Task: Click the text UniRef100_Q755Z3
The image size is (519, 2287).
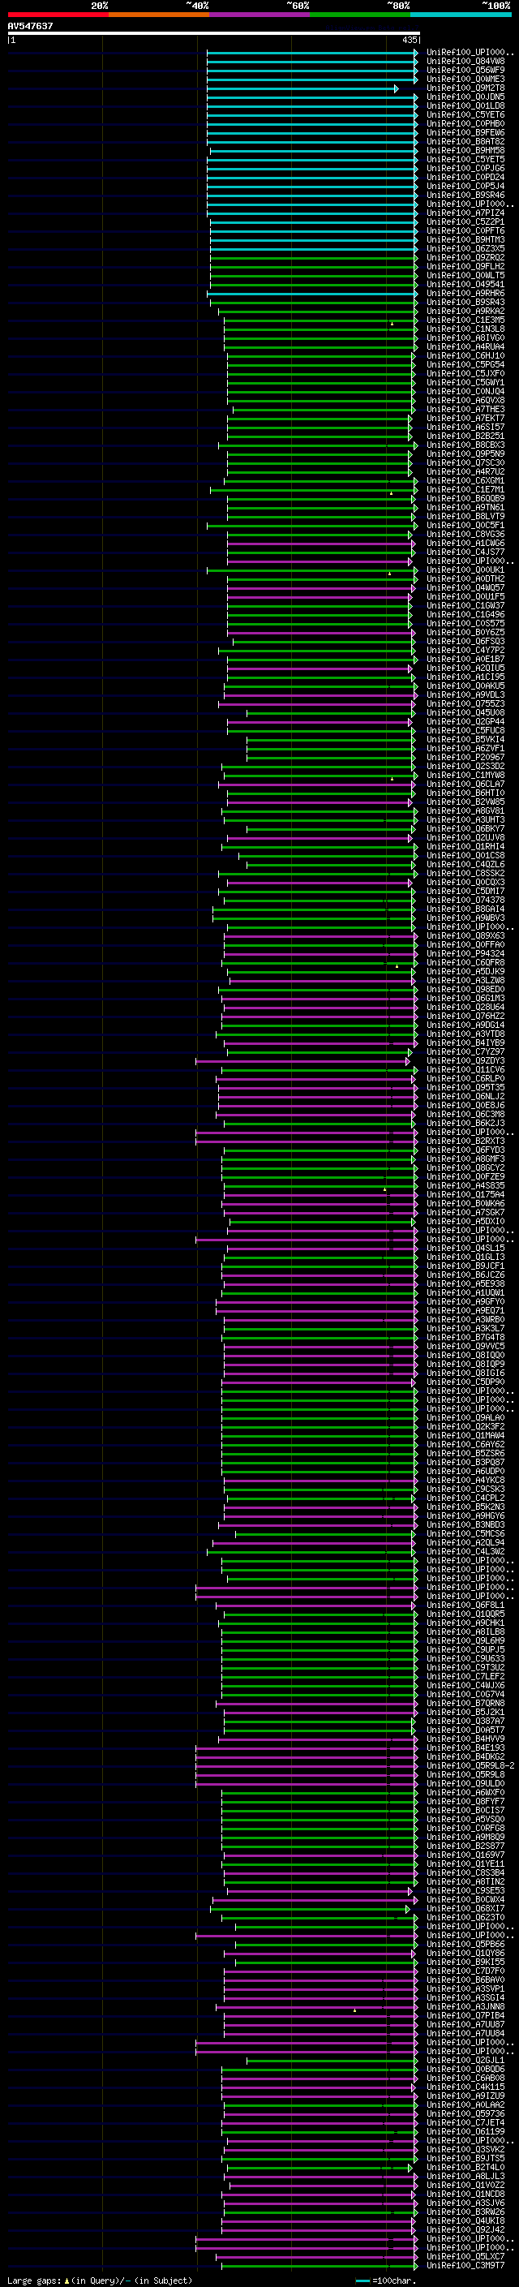Action: (x=465, y=704)
